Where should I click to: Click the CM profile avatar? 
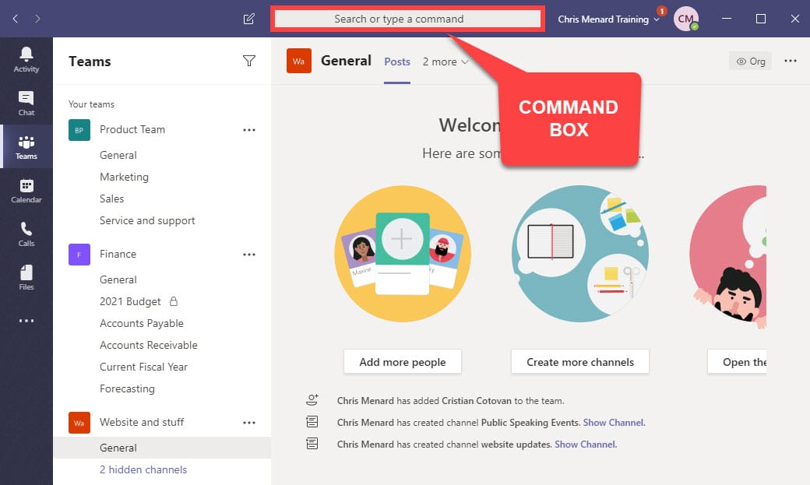pos(685,19)
